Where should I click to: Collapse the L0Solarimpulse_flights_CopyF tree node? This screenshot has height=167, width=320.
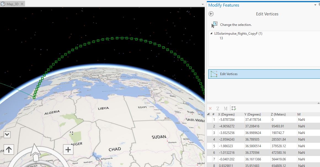[x=211, y=33]
